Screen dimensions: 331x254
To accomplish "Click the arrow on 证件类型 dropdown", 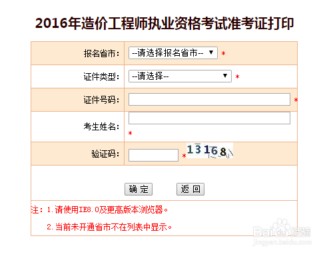I will 225,76.
